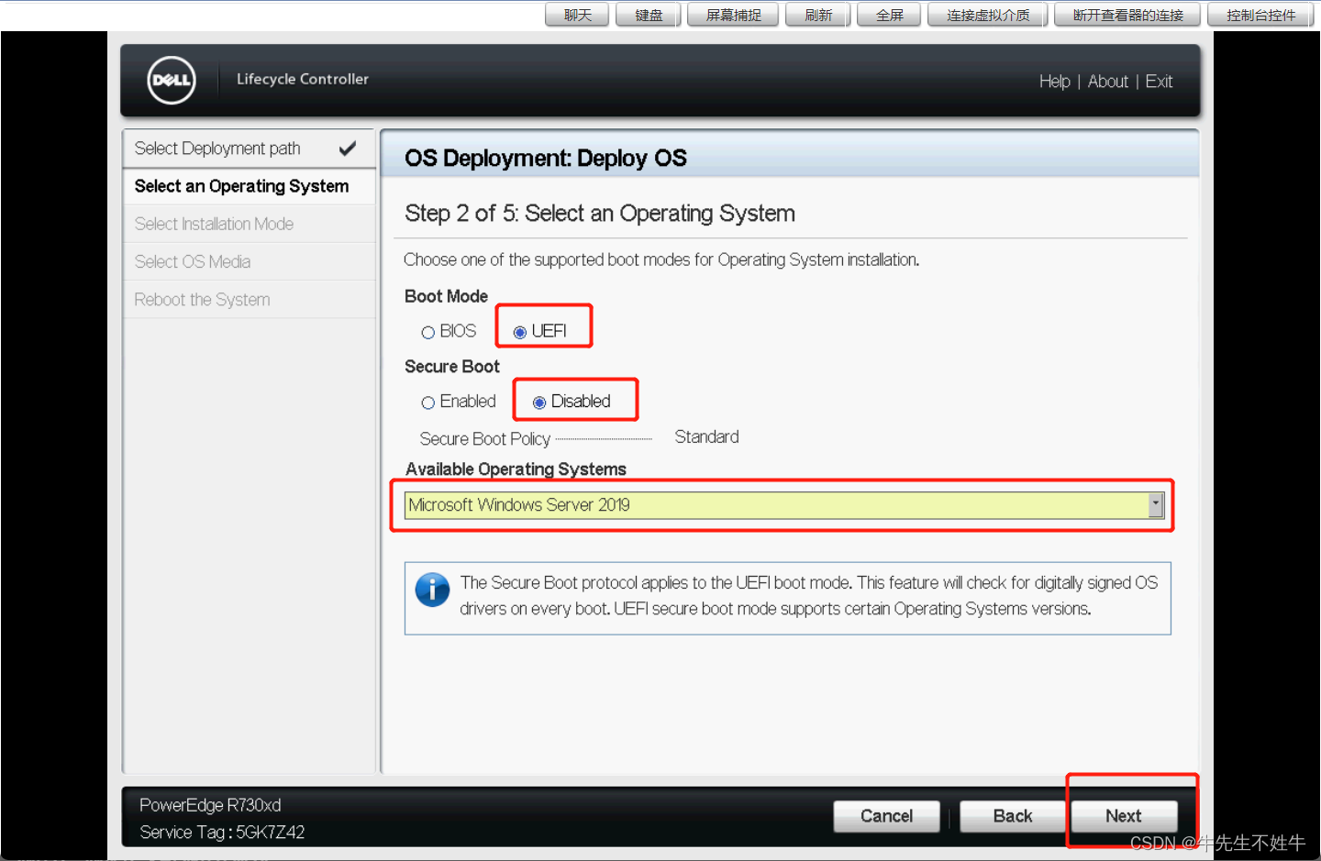1321x861 pixels.
Task: Go to Select Deployment path step
Action: pos(249,149)
